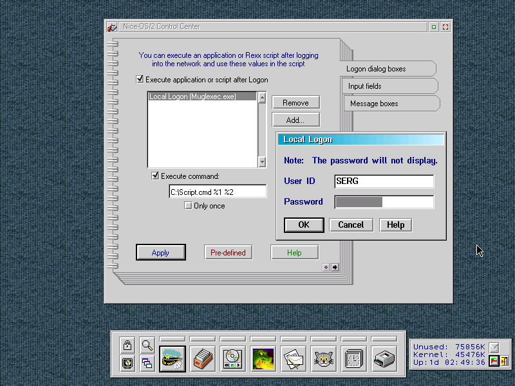Click the green Help button in Control Center
This screenshot has height=386, width=515.
click(x=294, y=252)
